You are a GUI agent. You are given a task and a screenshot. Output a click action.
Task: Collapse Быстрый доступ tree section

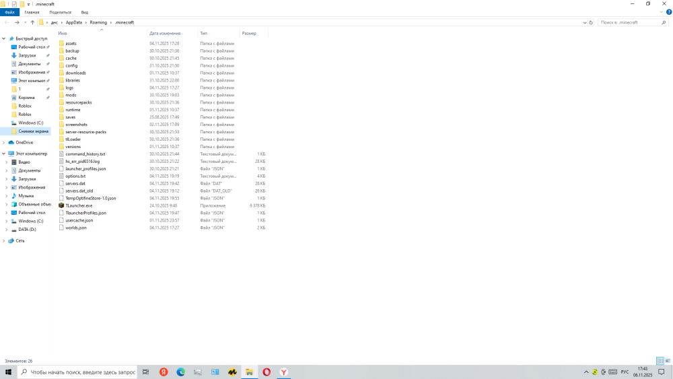click(4, 38)
